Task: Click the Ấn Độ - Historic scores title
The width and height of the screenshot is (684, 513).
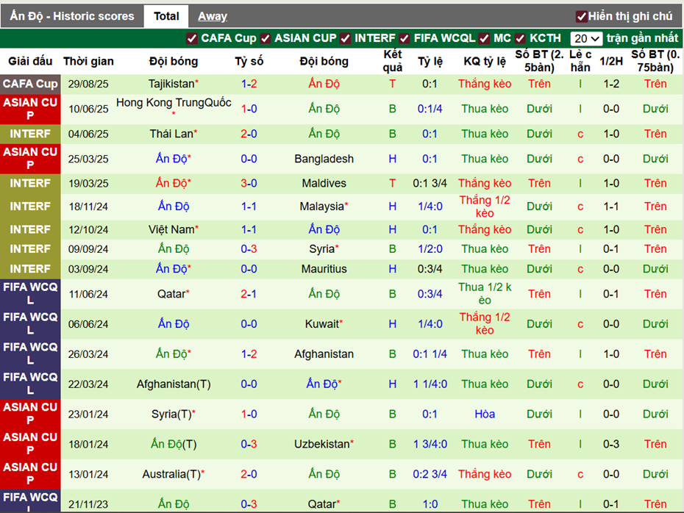Action: click(x=72, y=16)
